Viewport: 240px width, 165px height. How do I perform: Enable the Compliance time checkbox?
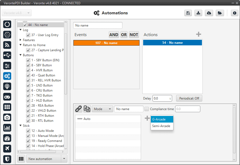(x=147, y=109)
